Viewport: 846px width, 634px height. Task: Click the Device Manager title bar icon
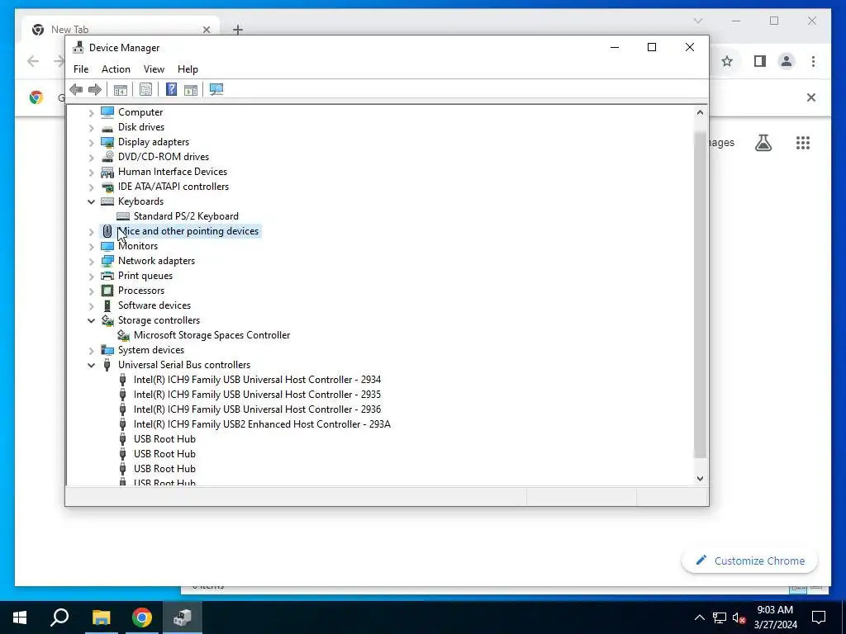(x=78, y=47)
